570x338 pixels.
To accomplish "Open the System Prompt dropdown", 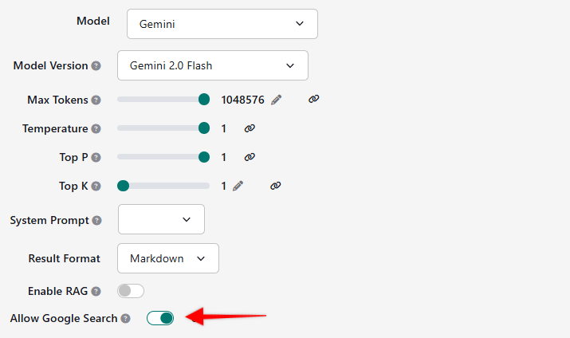I will [x=161, y=219].
